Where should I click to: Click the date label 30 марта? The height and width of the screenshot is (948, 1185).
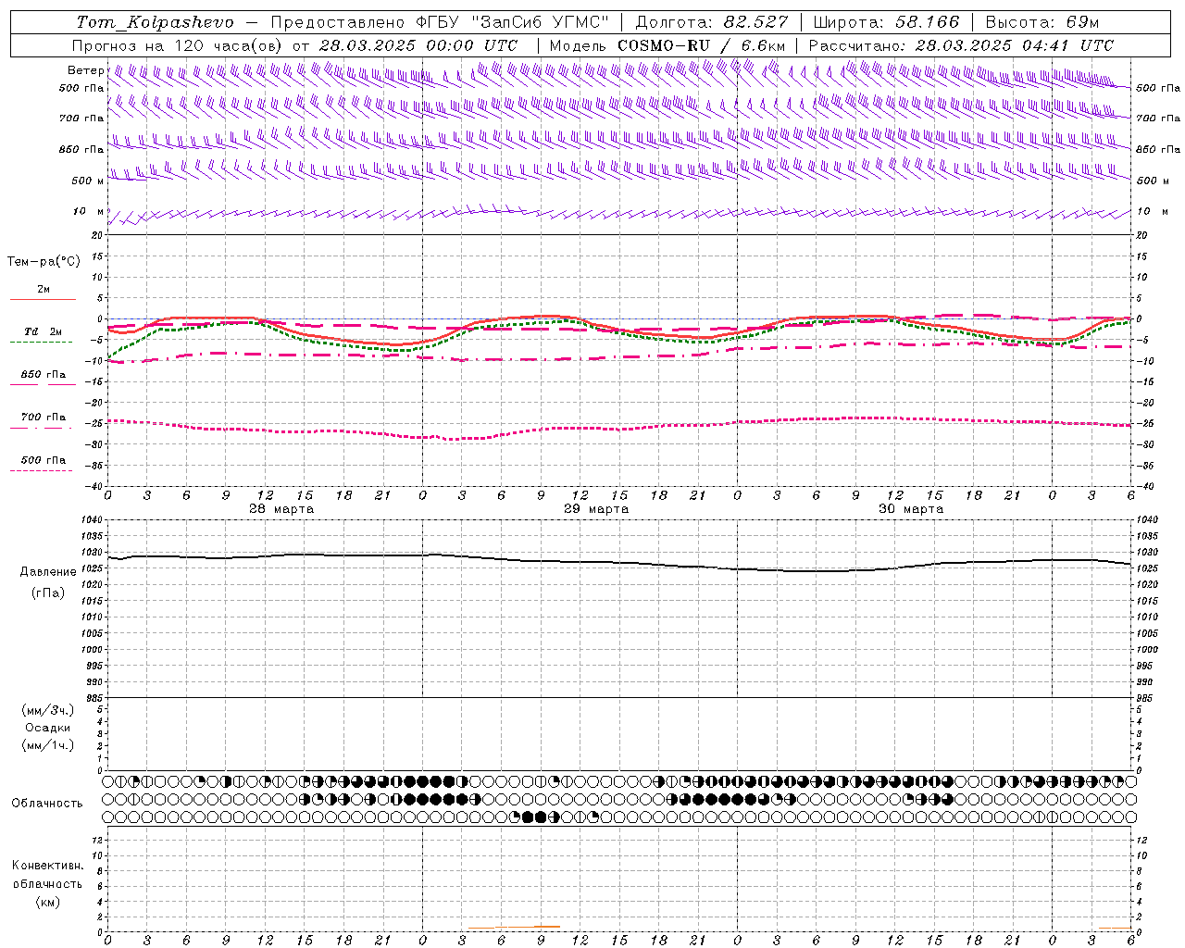[911, 509]
